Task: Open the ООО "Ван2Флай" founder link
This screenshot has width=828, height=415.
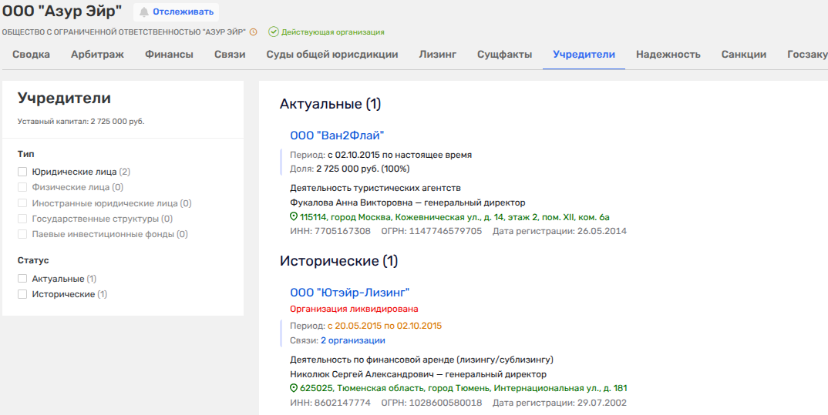Action: [337, 136]
